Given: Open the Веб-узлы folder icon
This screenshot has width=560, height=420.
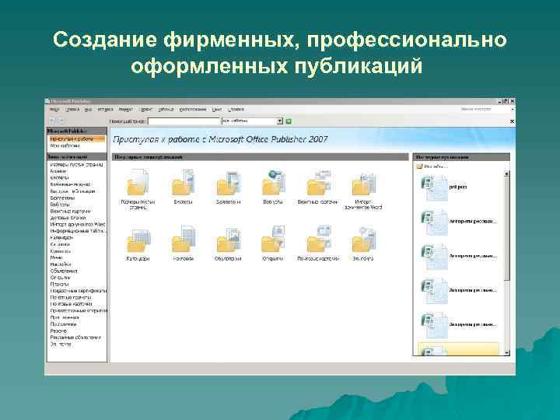Looking at the screenshot, I should pos(273,183).
